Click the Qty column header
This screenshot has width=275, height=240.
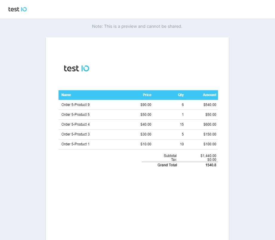181,95
